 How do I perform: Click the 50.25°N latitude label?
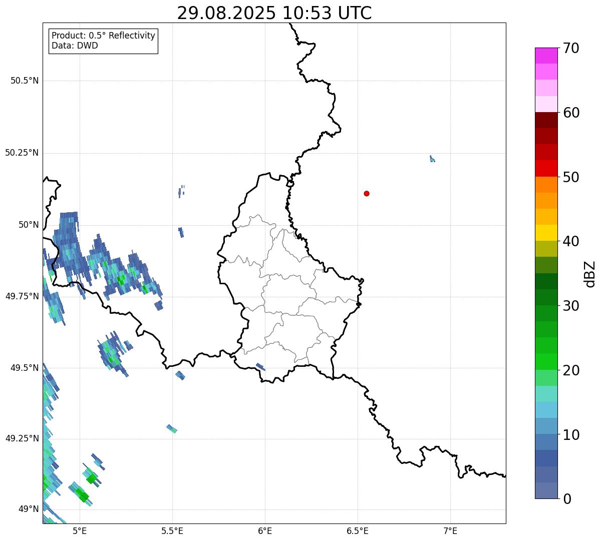pyautogui.click(x=22, y=153)
